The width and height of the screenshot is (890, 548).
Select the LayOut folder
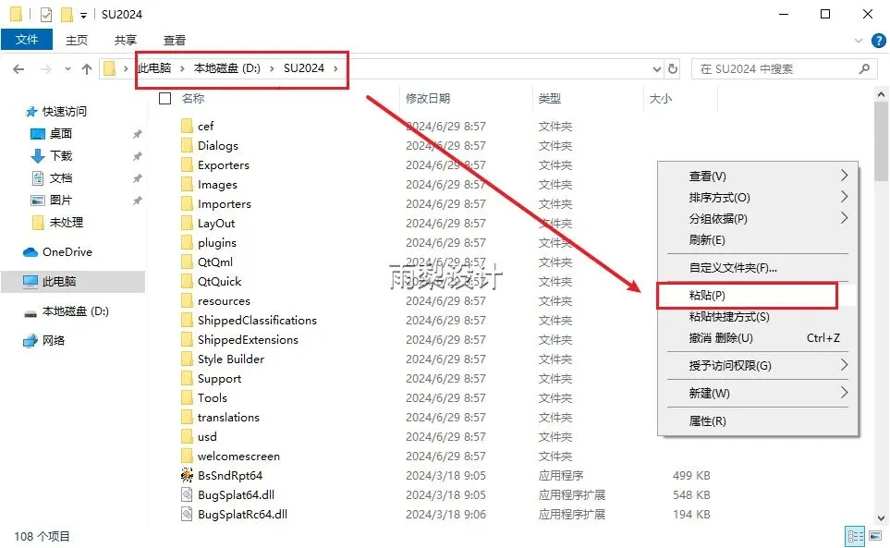click(x=216, y=224)
